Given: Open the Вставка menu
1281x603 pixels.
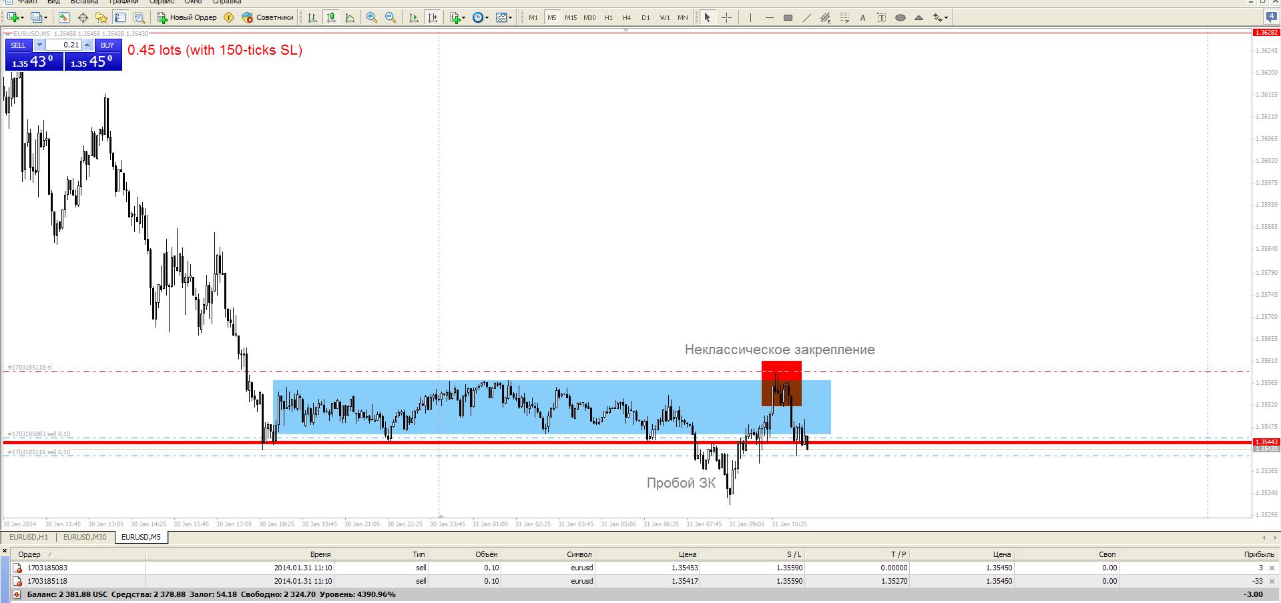Looking at the screenshot, I should coord(85,3).
